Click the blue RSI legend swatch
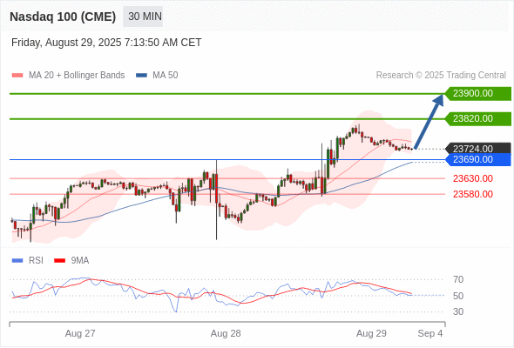 coord(17,261)
